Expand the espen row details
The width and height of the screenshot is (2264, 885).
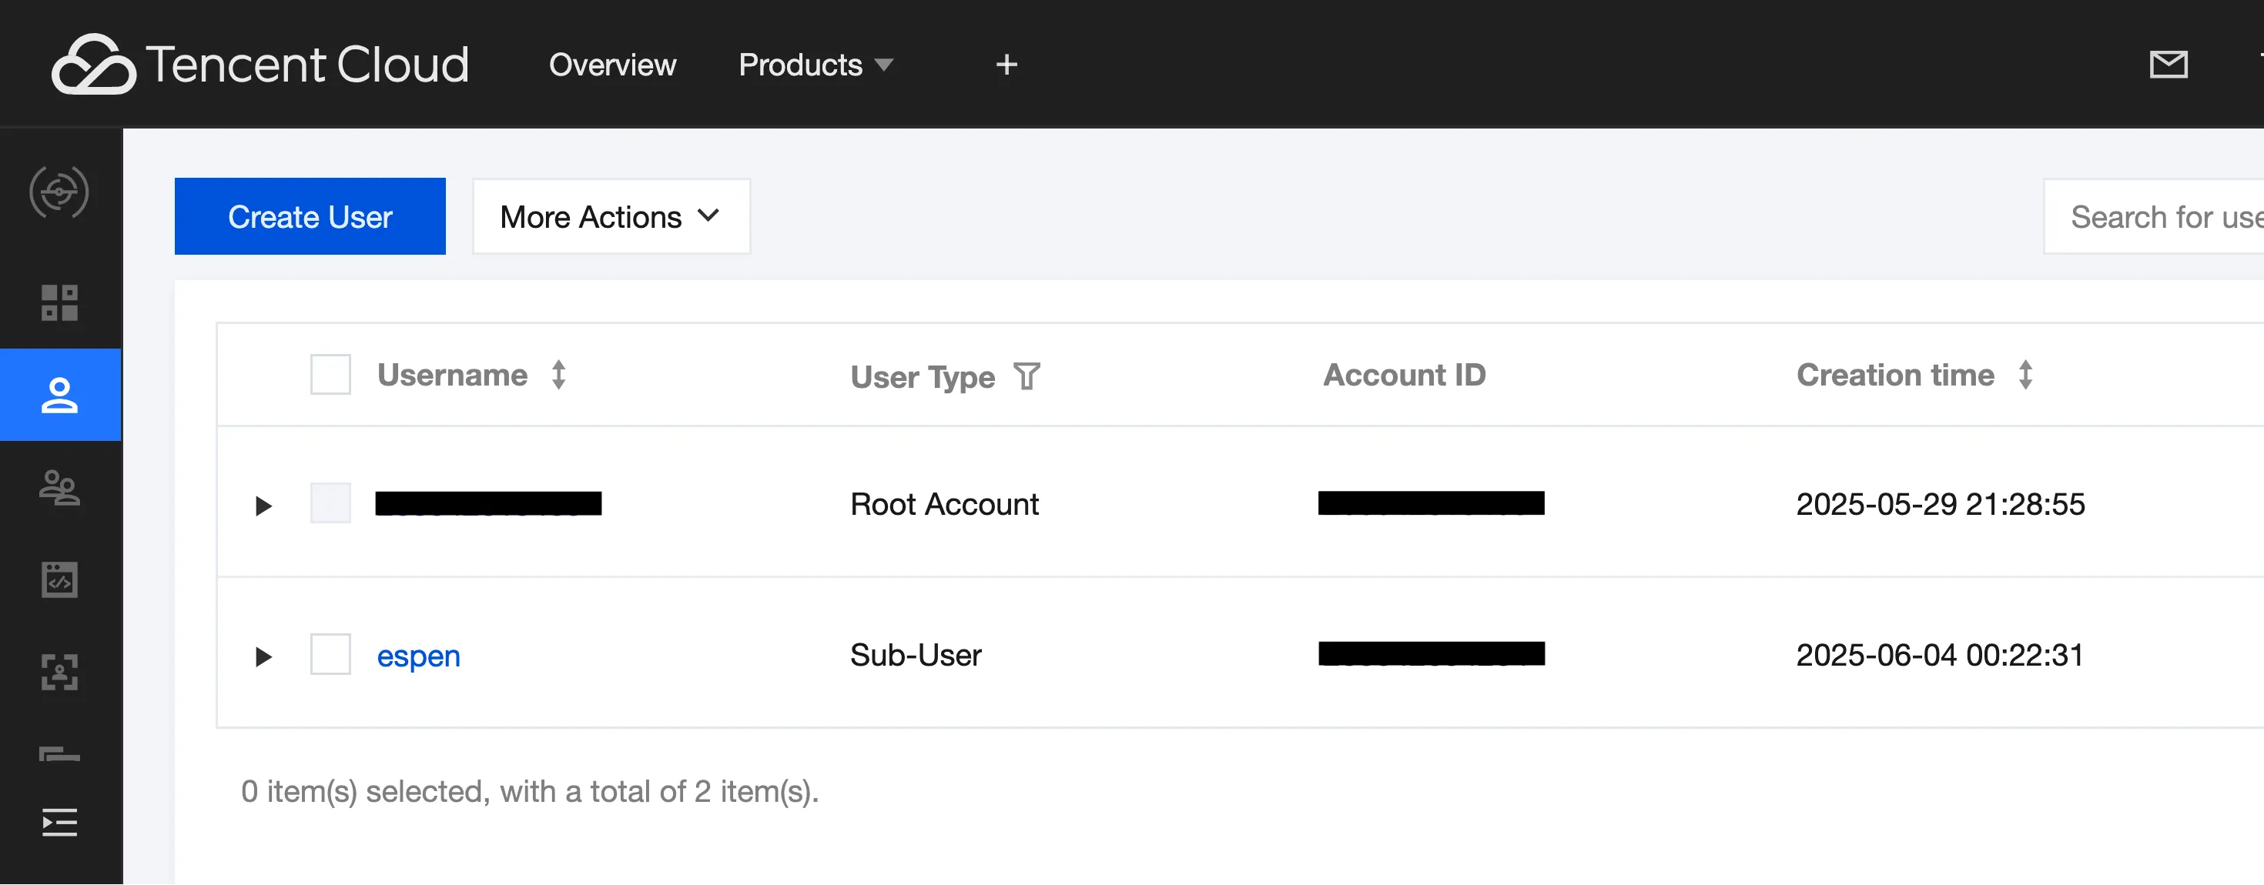click(263, 656)
